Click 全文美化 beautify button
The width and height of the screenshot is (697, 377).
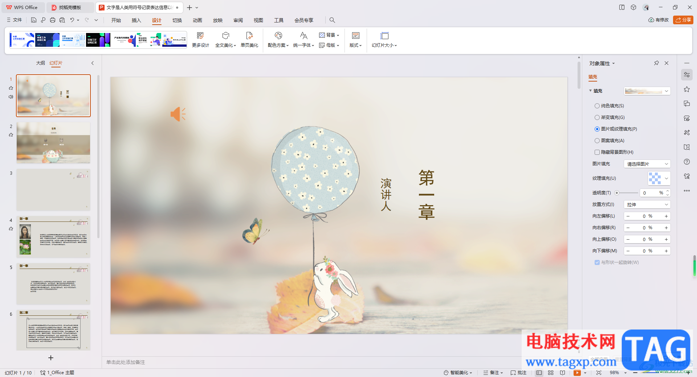click(225, 40)
